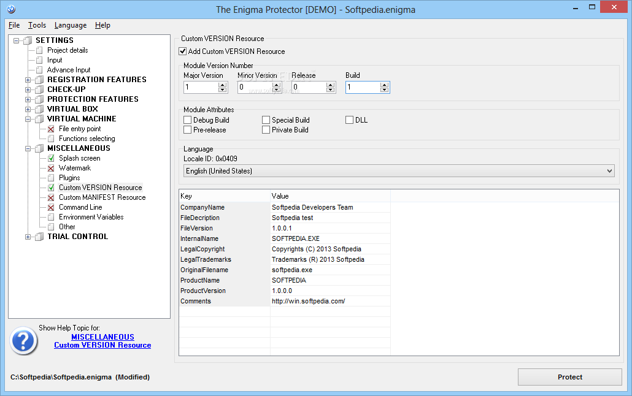This screenshot has height=396, width=632.
Task: Enable the Pre-release attribute
Action: click(x=187, y=130)
